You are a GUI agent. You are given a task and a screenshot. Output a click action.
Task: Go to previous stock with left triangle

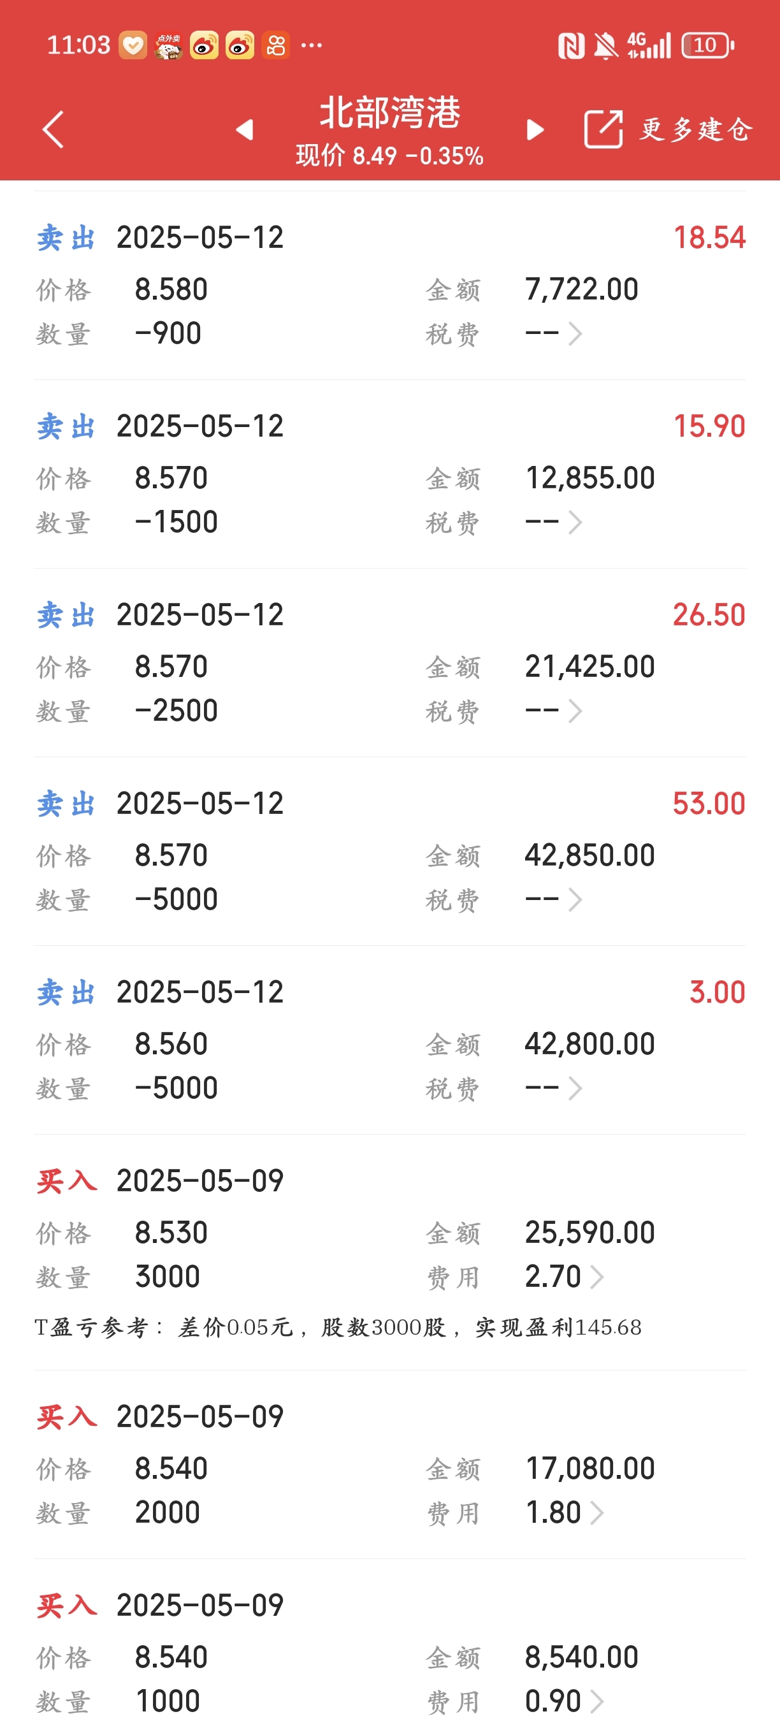pos(245,129)
